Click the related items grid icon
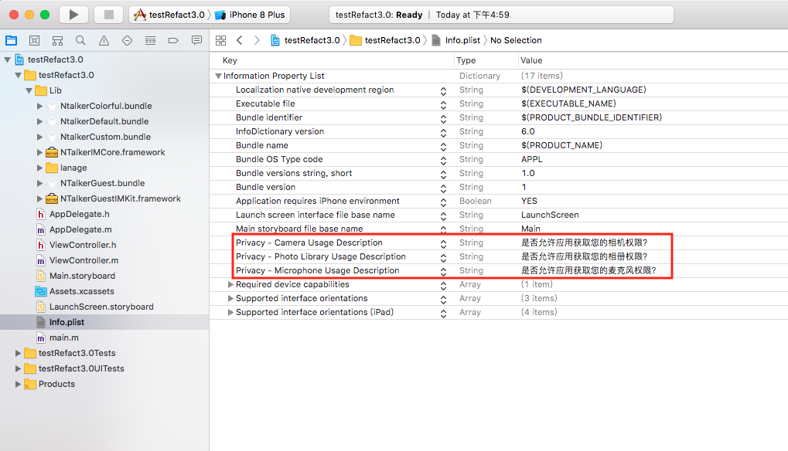This screenshot has height=451, width=788. coord(220,40)
